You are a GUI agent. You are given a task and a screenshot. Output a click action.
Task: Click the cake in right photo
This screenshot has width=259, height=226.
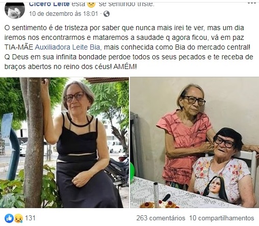[160, 204]
